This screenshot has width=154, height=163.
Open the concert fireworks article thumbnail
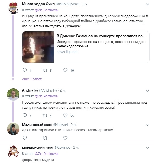(x=38, y=47)
